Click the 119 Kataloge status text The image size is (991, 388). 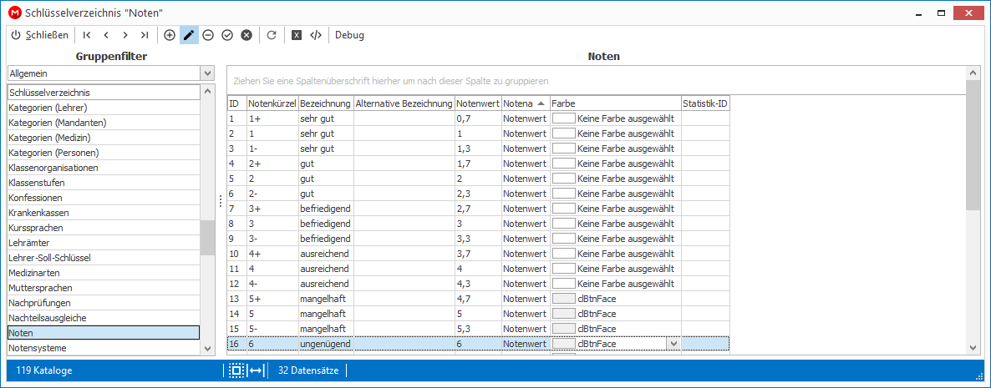point(44,371)
